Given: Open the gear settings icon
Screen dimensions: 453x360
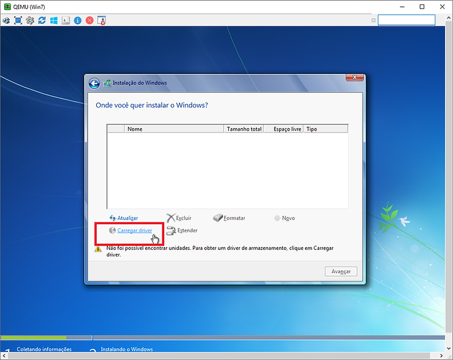Looking at the screenshot, I should (x=30, y=21).
